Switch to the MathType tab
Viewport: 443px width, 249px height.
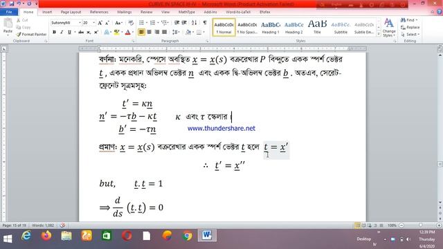point(187,12)
